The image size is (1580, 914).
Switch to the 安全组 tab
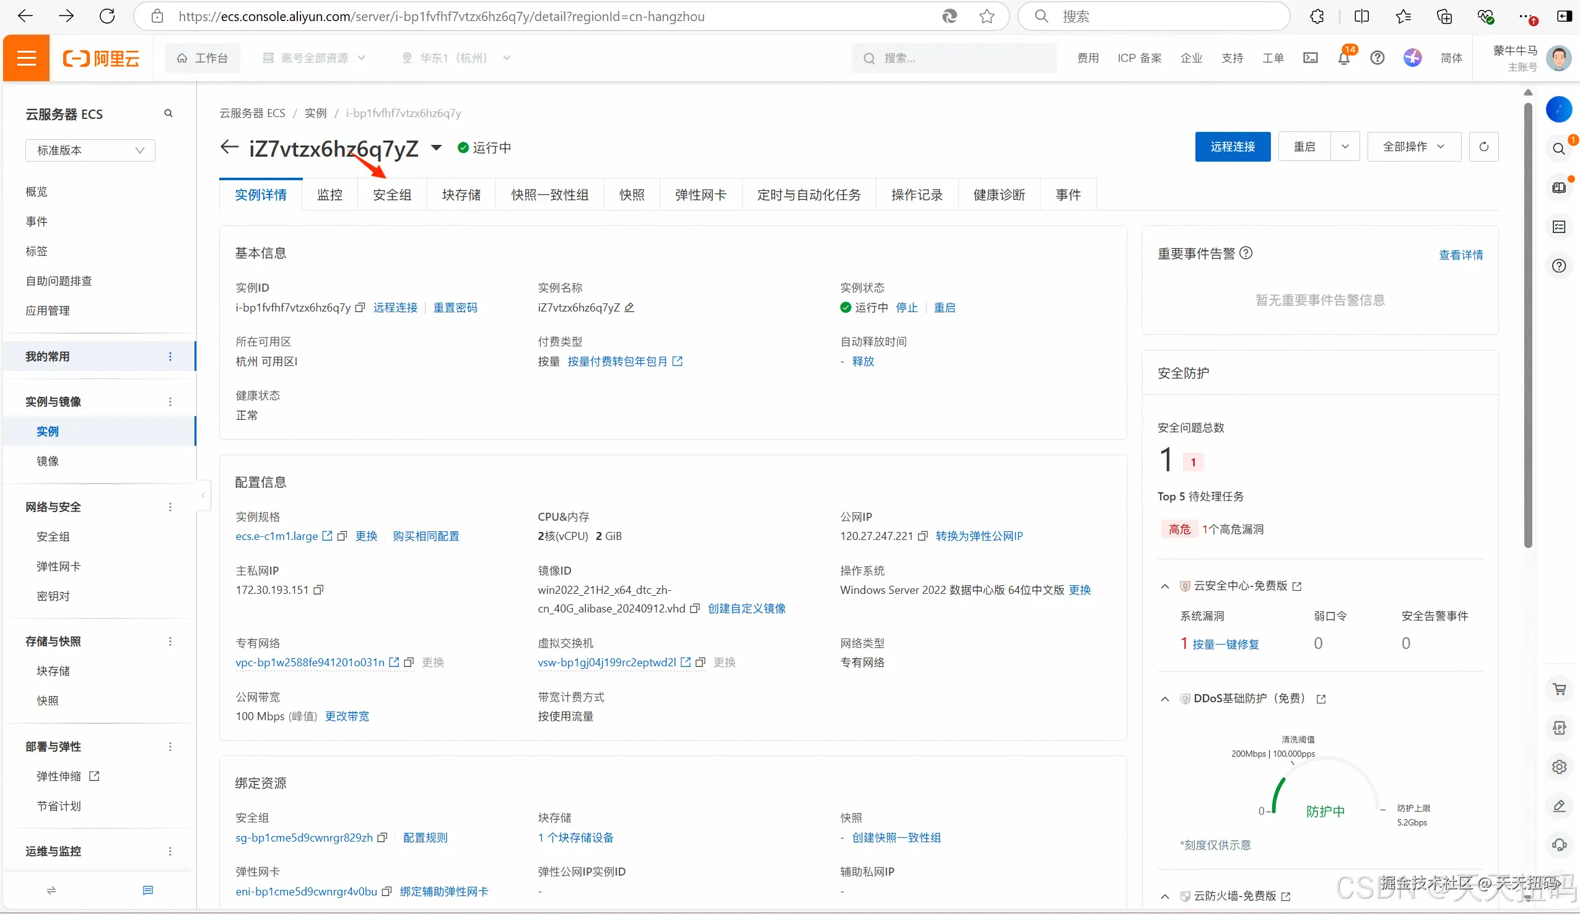point(392,195)
